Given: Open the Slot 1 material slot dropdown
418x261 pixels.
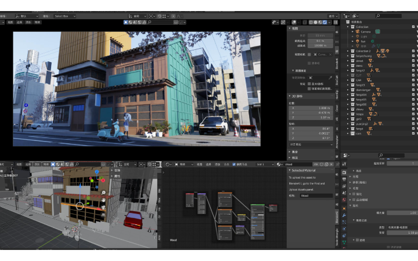Looking at the screenshot, I should pos(265,164).
